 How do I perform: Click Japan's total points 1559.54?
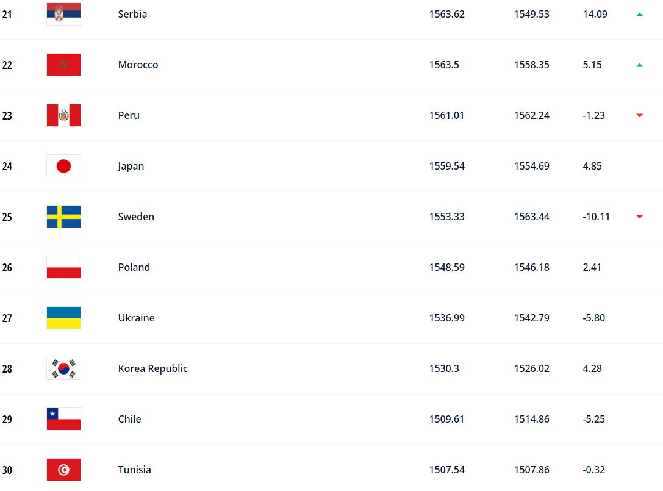click(446, 166)
